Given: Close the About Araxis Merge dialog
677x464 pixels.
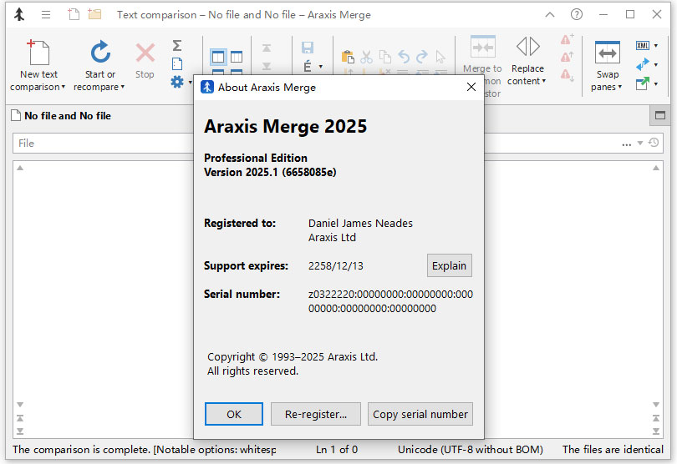Looking at the screenshot, I should click(471, 87).
